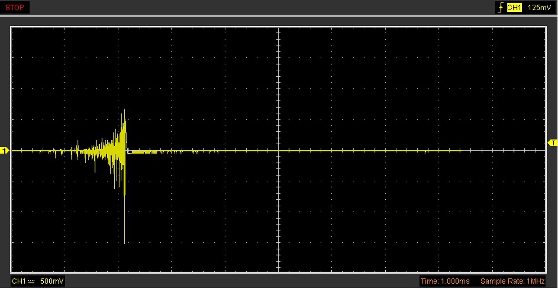Click the rising-edge trigger icon
The width and height of the screenshot is (558, 289).
[501, 7]
